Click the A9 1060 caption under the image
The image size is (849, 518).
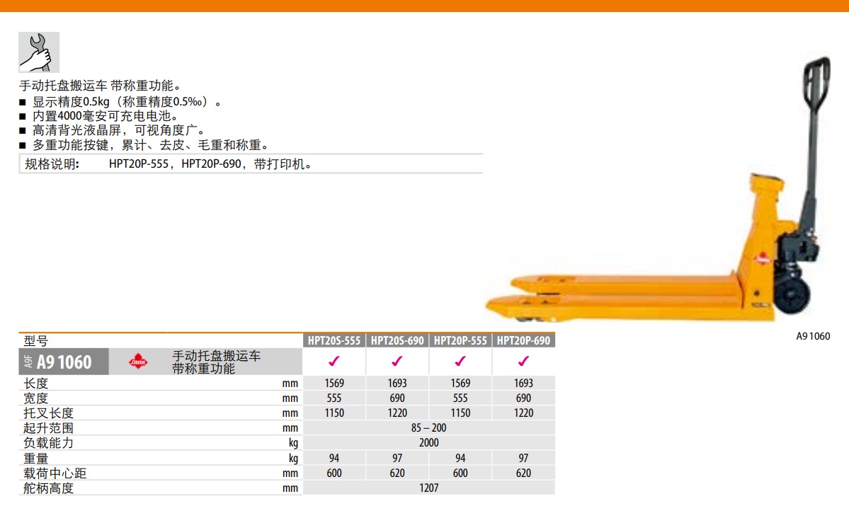click(813, 336)
